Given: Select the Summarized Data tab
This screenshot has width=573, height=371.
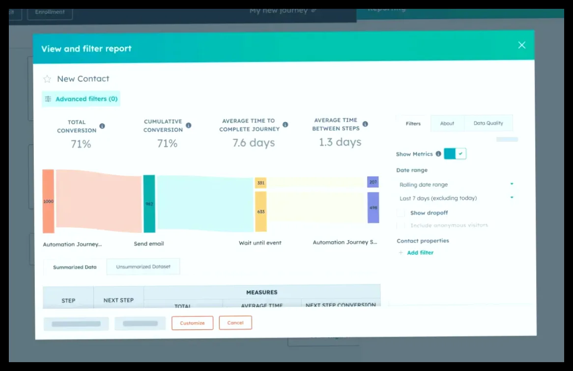Looking at the screenshot, I should (x=75, y=267).
